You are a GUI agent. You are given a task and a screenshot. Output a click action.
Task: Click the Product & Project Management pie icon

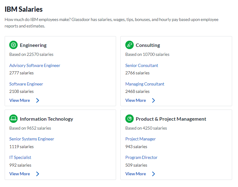(129, 119)
